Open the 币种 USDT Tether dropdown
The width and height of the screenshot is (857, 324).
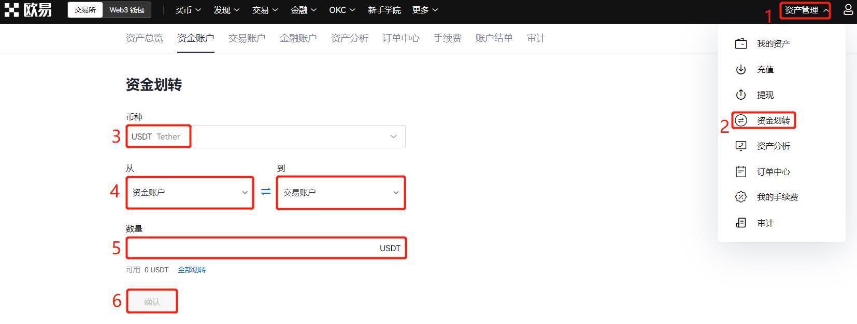266,136
